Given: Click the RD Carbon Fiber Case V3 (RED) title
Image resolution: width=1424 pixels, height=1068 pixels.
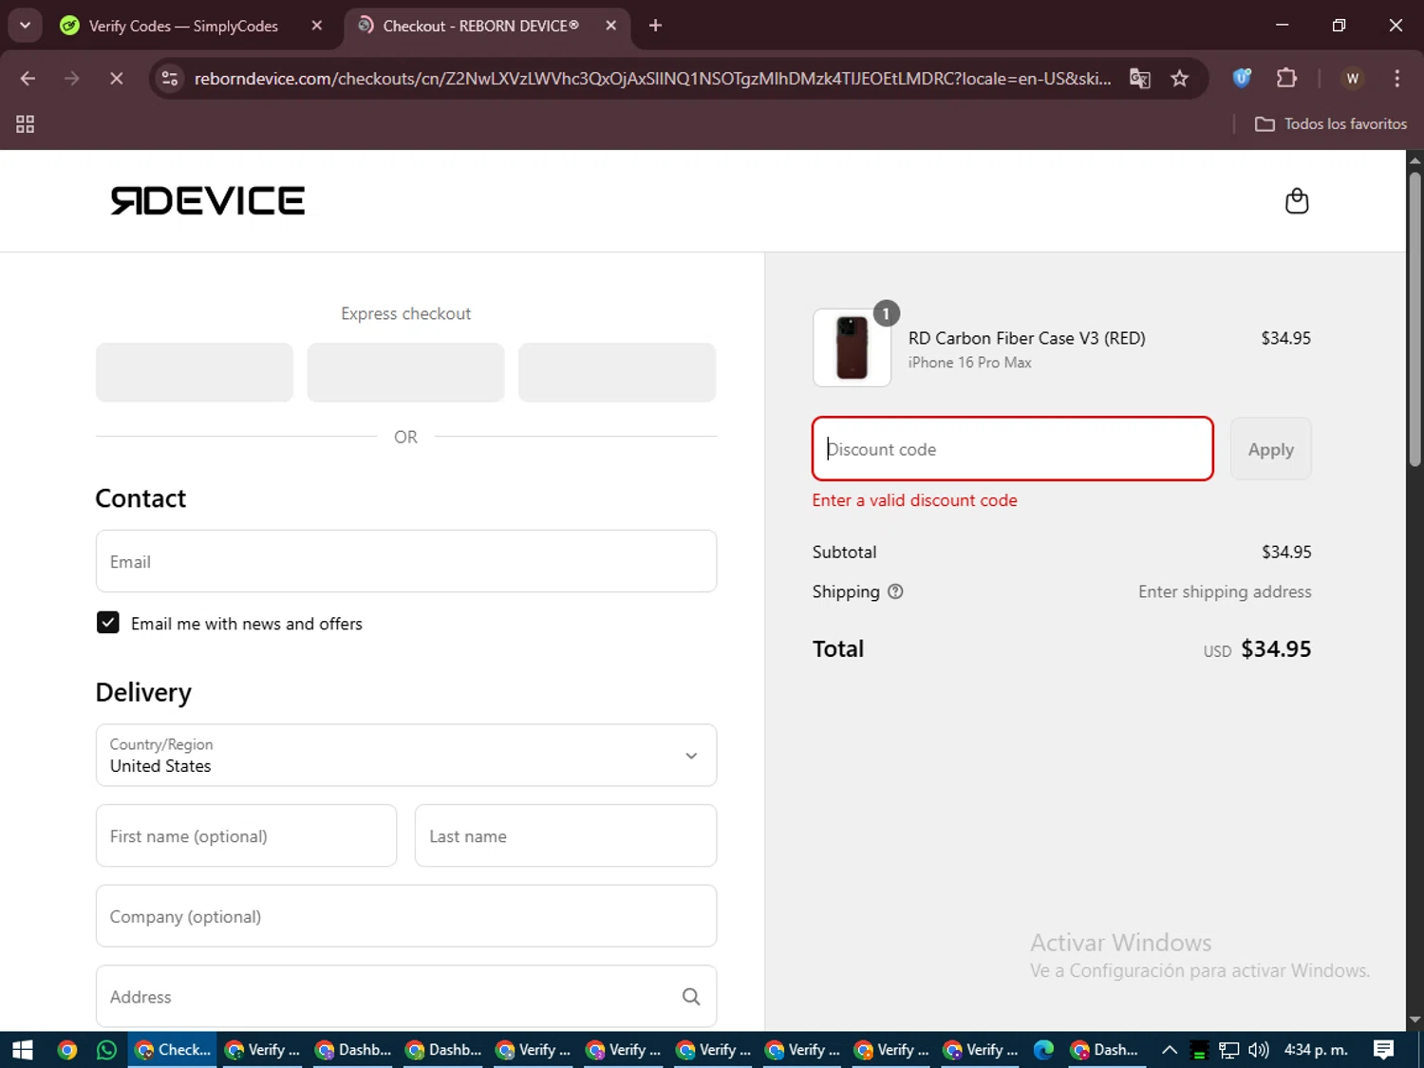Looking at the screenshot, I should click(x=1027, y=338).
